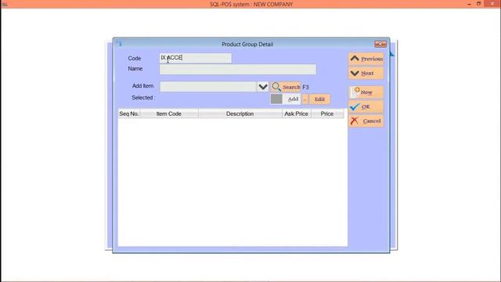The image size is (501, 282).
Task: Cancel the Product Group Detail dialog
Action: coord(366,121)
